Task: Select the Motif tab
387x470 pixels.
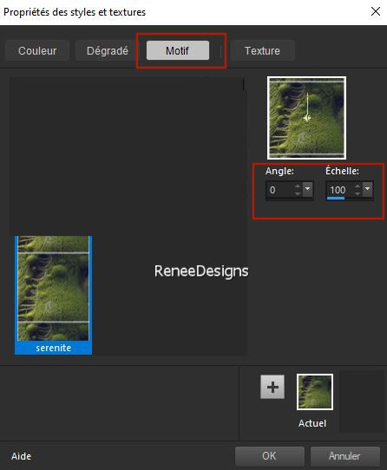Action: (178, 50)
